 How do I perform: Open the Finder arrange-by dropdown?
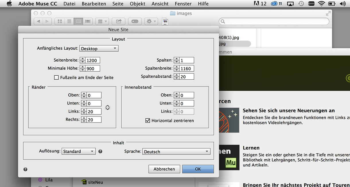coord(102,21)
